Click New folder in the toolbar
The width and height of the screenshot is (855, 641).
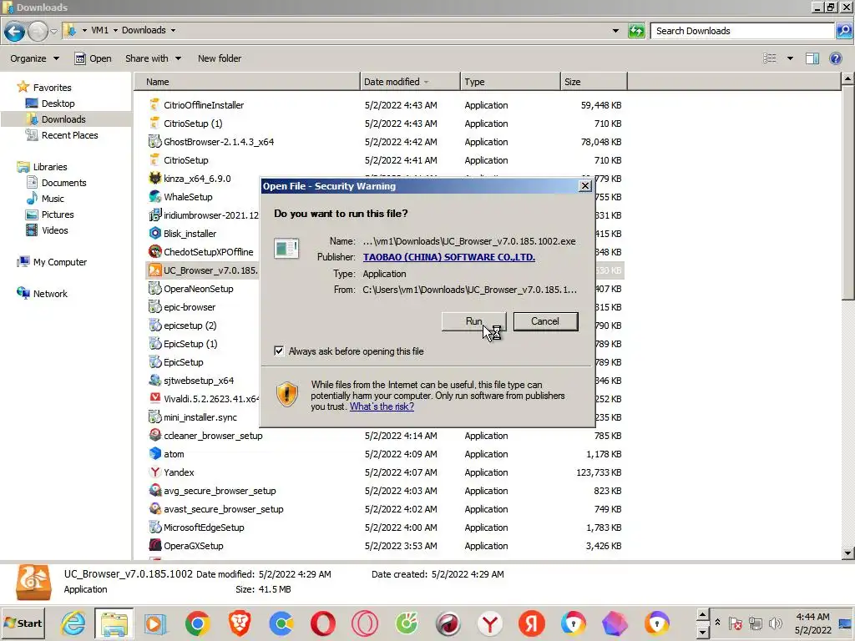click(x=220, y=58)
